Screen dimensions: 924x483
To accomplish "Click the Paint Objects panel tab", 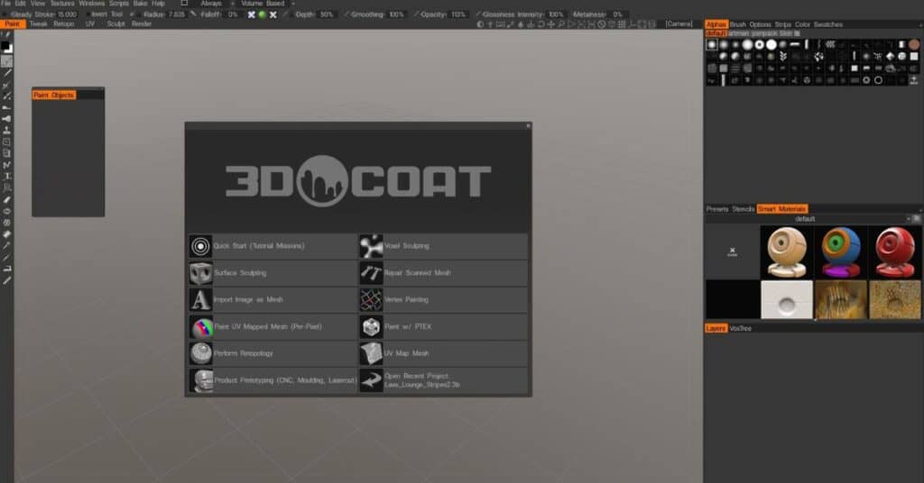I will tap(53, 95).
